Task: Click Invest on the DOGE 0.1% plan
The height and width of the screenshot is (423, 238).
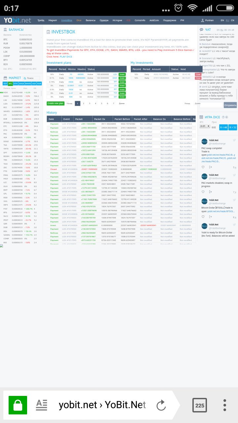Action: pyautogui.click(x=122, y=78)
